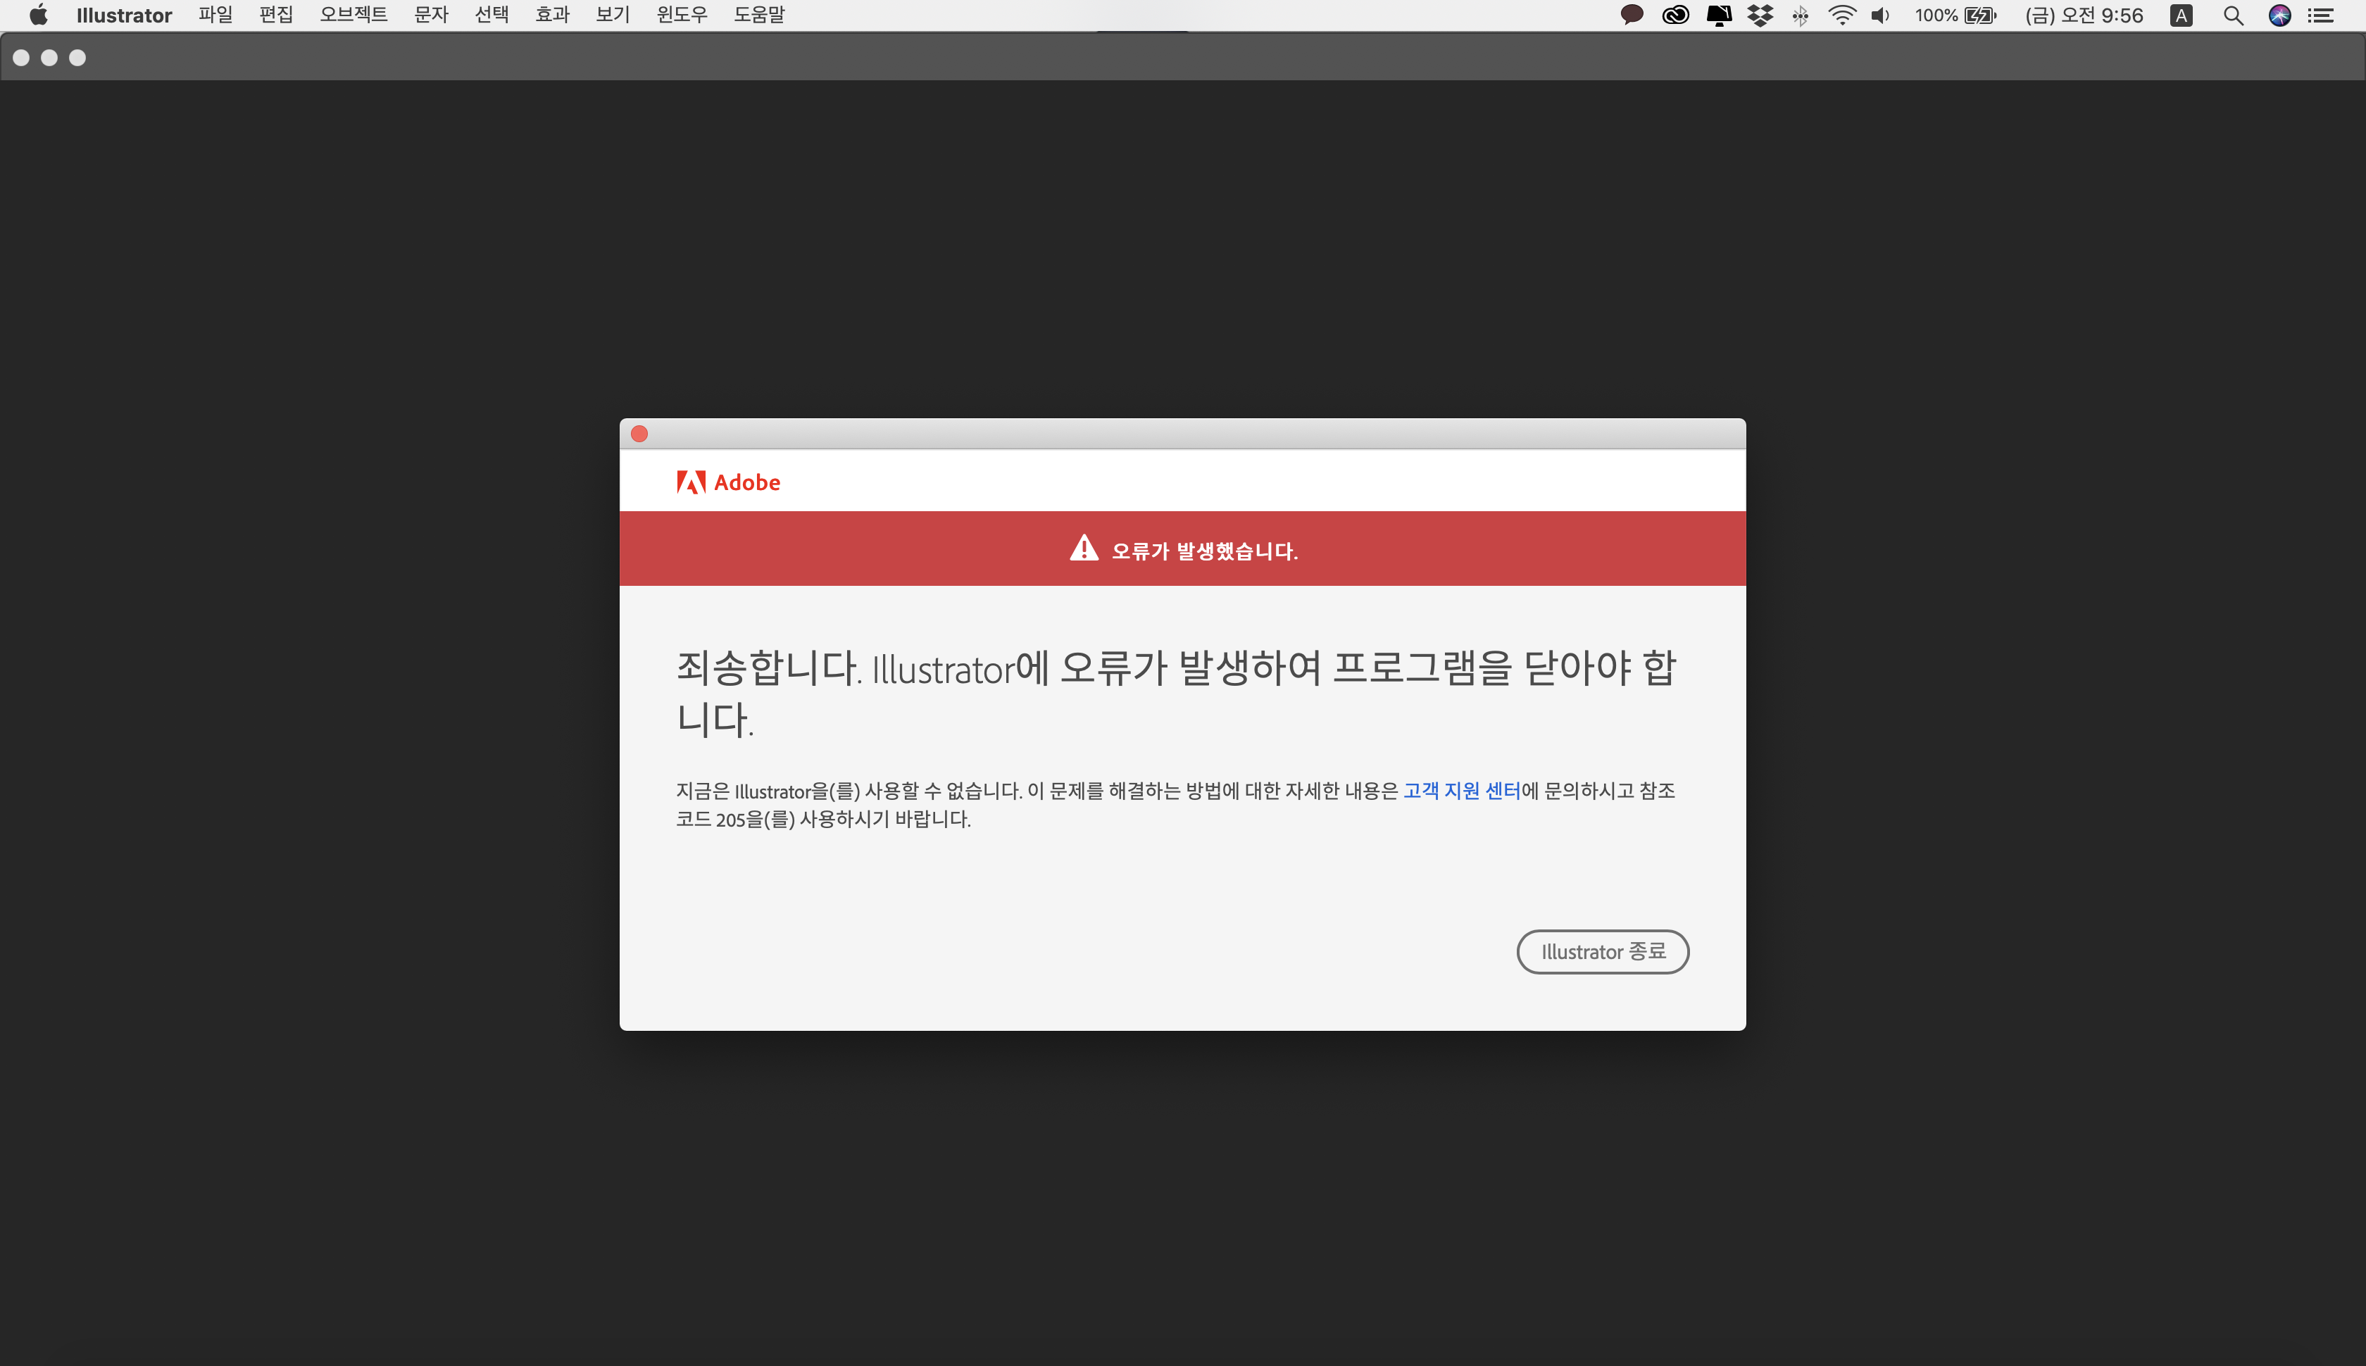Screen dimensions: 2366x1366
Task: Click the Siri icon
Action: coord(2279,15)
